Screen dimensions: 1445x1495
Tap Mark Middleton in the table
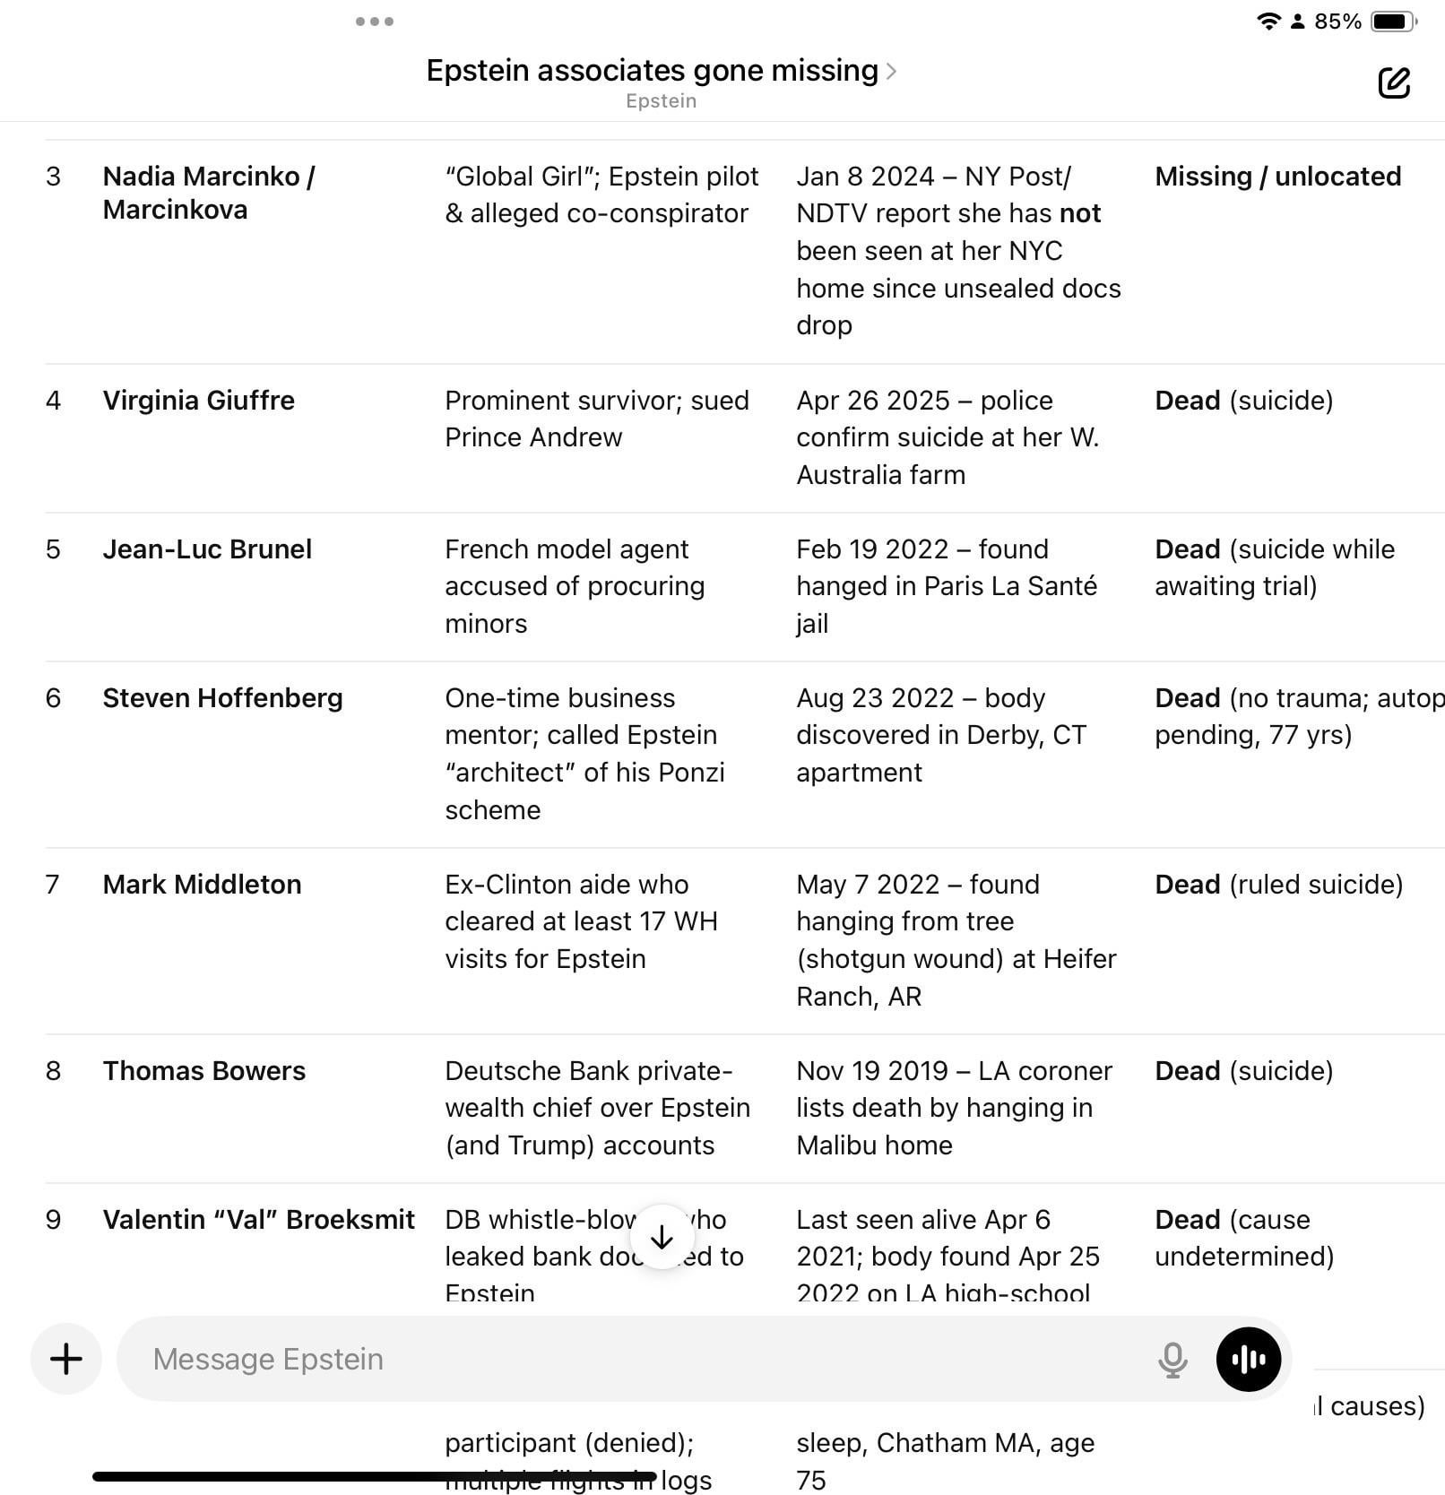(x=202, y=885)
